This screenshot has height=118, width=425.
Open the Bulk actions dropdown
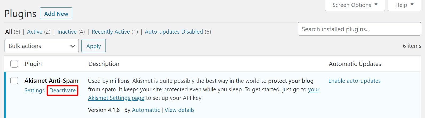point(42,46)
